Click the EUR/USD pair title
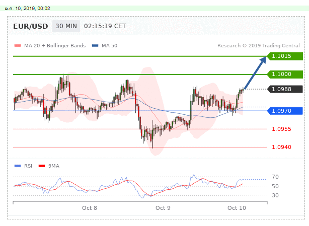Screen dimensions: 309x226 (31, 26)
